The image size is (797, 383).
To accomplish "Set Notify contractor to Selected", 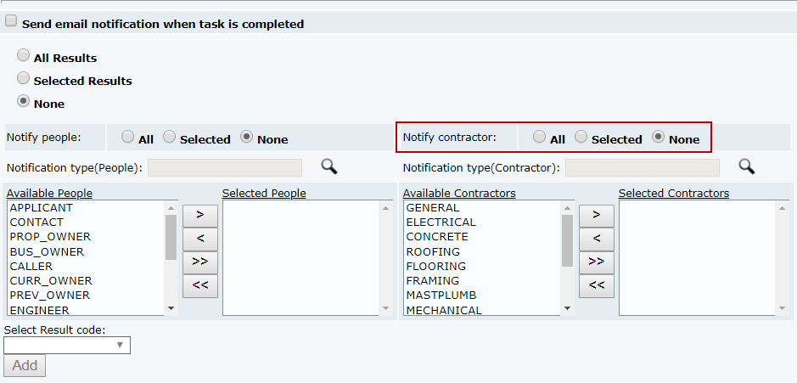I will [581, 137].
